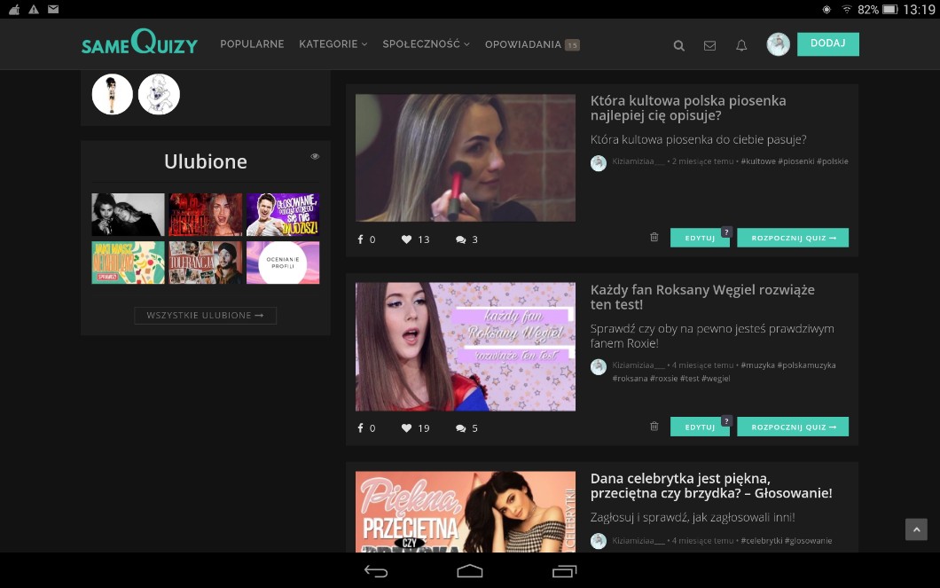Open Wszystkie Ulubione link
The height and width of the screenshot is (588, 940).
point(205,316)
